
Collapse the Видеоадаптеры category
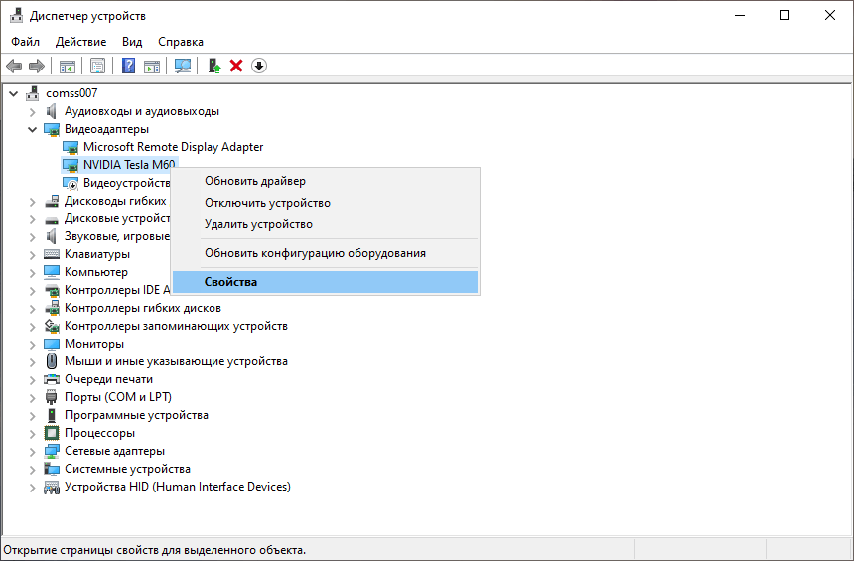[x=32, y=130]
